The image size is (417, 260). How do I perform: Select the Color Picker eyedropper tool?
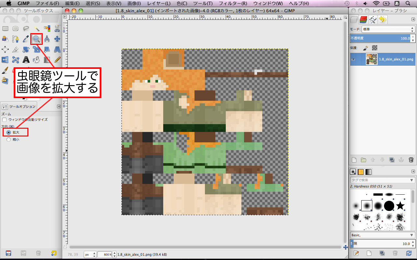pyautogui.click(x=26, y=39)
